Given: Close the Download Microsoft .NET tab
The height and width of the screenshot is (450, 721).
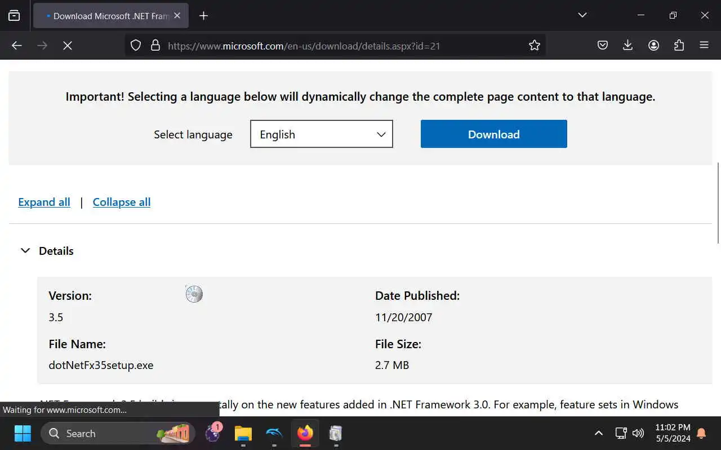Looking at the screenshot, I should coord(177,16).
